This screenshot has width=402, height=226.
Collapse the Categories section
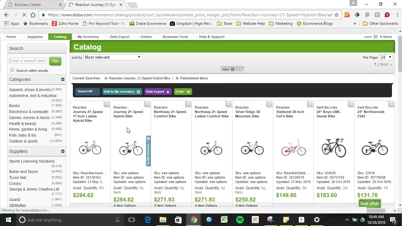coord(63,79)
